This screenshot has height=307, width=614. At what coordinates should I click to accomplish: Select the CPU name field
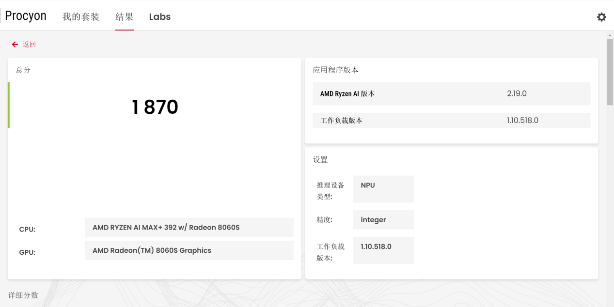pos(189,228)
